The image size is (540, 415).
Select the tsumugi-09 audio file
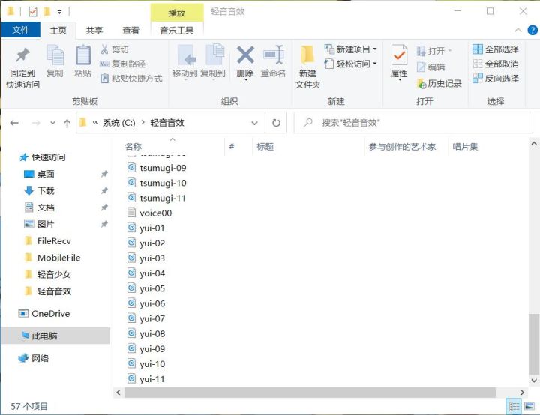point(163,168)
